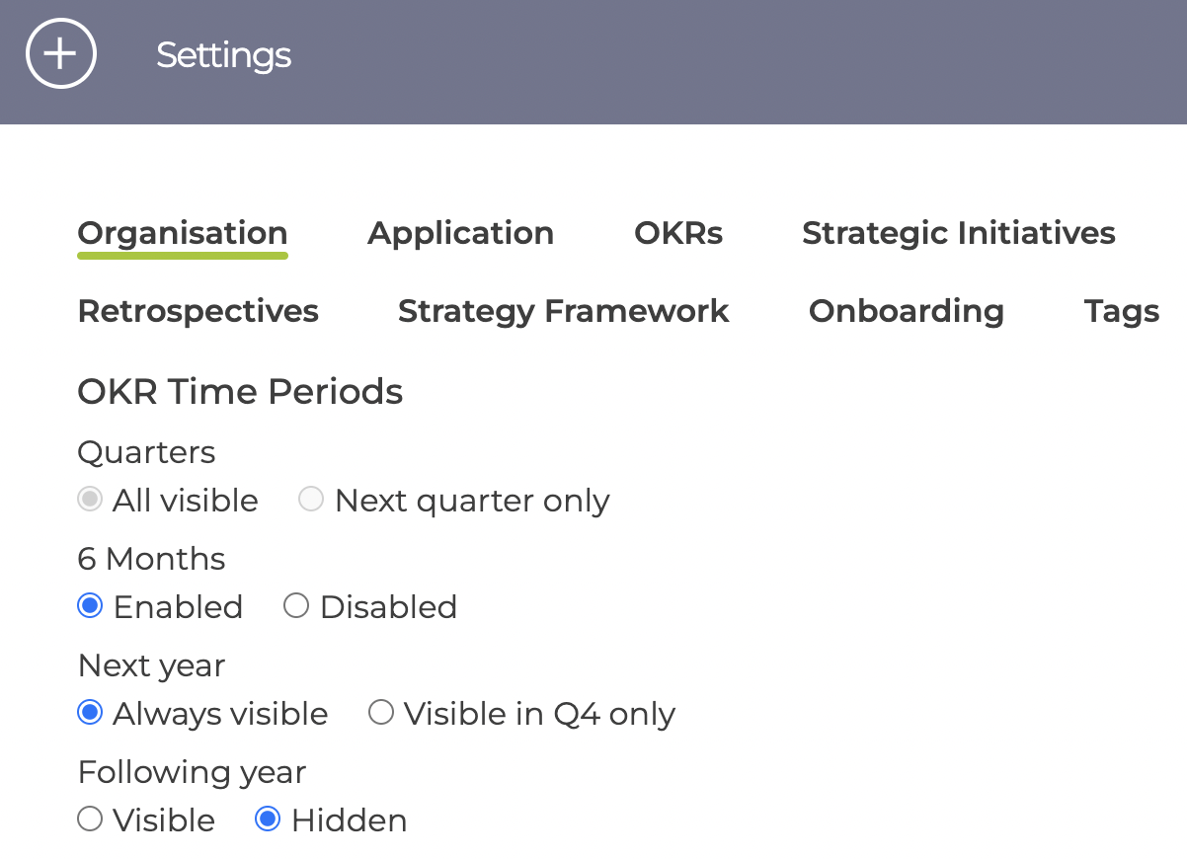Click the plus icon in header
The image size is (1187, 859).
tap(61, 53)
